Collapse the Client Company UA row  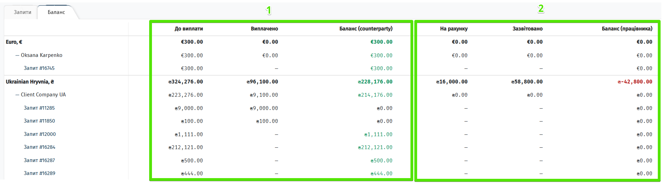point(17,95)
